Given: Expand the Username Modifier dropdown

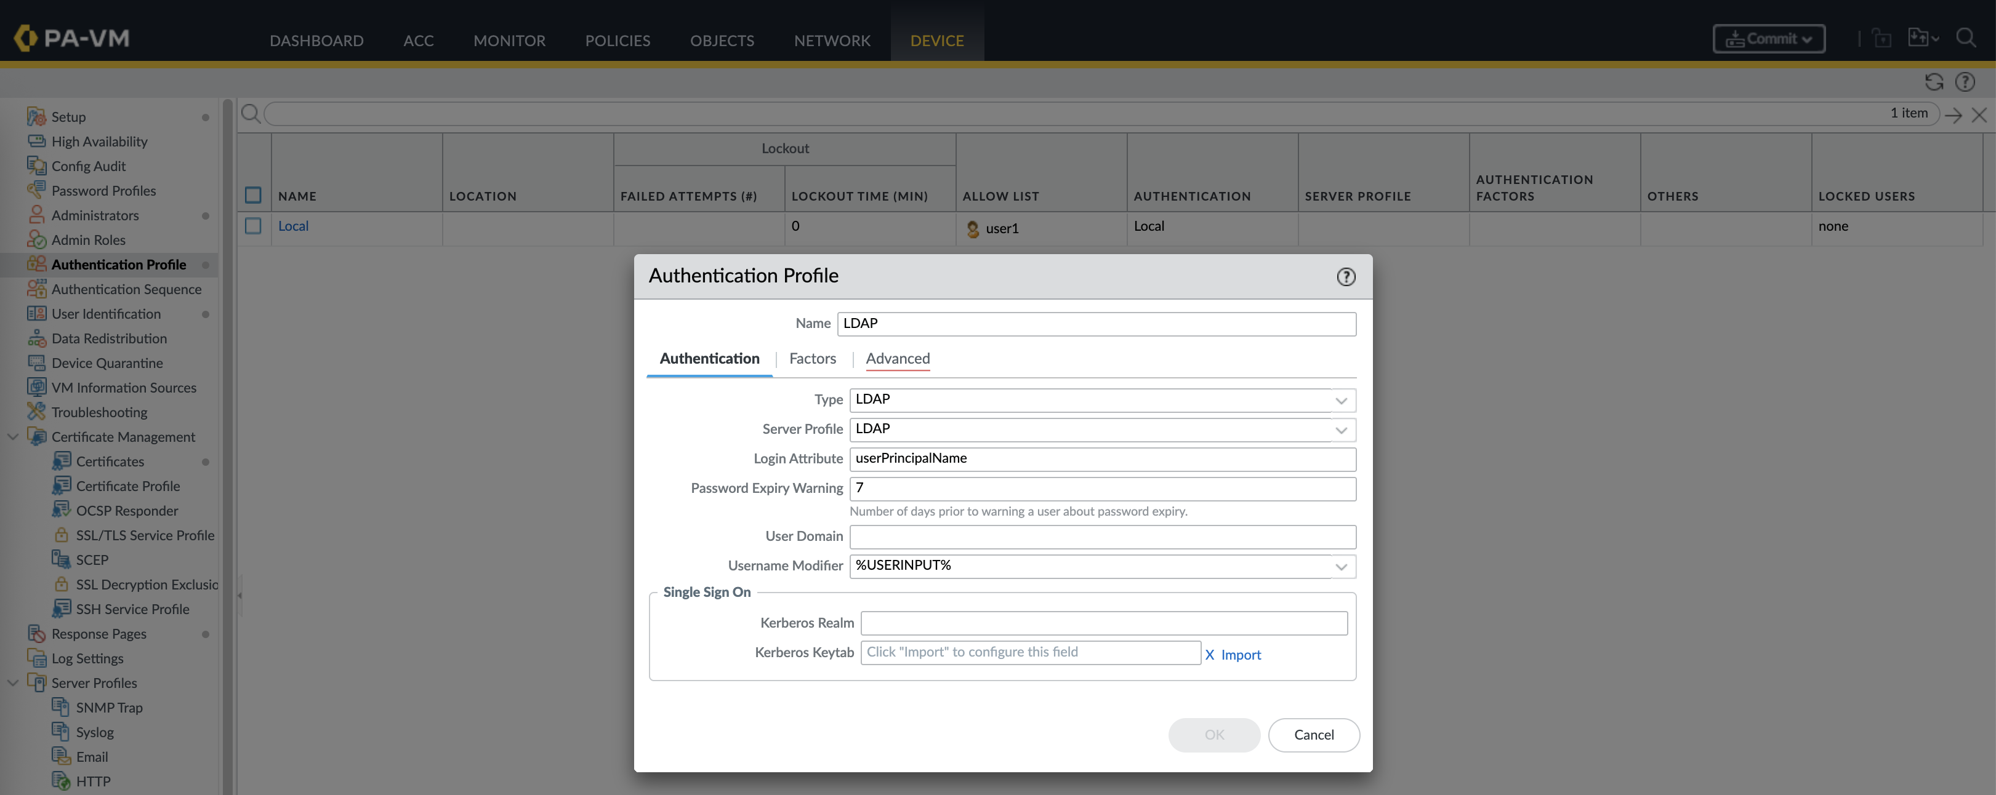Looking at the screenshot, I should point(1340,566).
